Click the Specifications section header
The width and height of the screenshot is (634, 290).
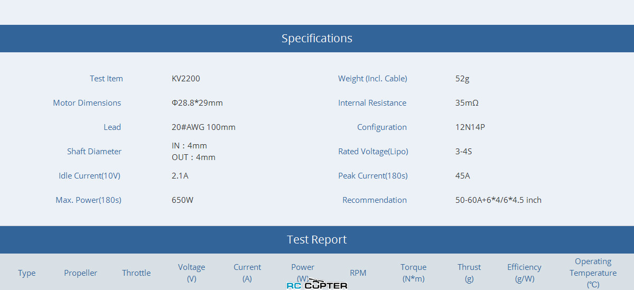317,39
